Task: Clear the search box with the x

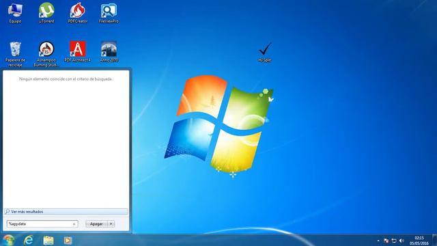Action: click(x=74, y=224)
